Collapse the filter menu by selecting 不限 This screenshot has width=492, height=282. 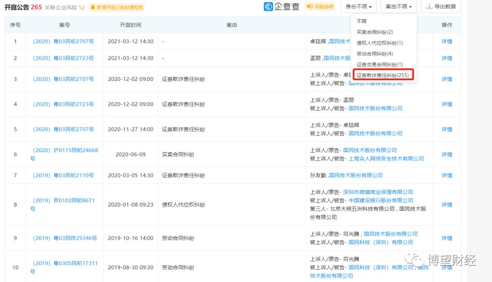362,20
